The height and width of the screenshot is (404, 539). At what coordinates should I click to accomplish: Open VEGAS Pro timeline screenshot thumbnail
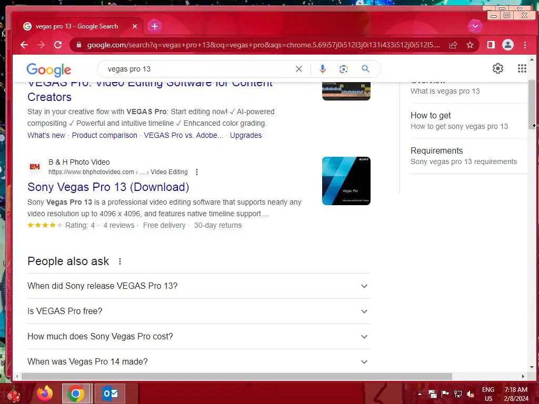coord(346,91)
